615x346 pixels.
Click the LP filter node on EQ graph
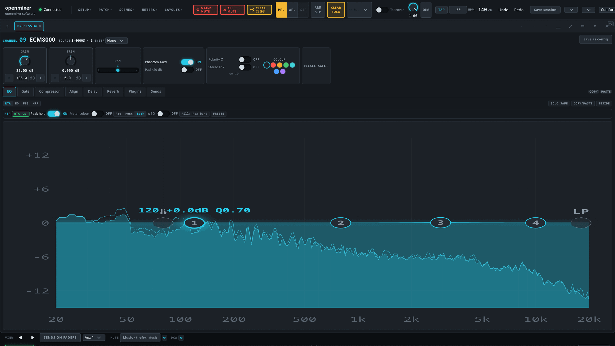581,223
